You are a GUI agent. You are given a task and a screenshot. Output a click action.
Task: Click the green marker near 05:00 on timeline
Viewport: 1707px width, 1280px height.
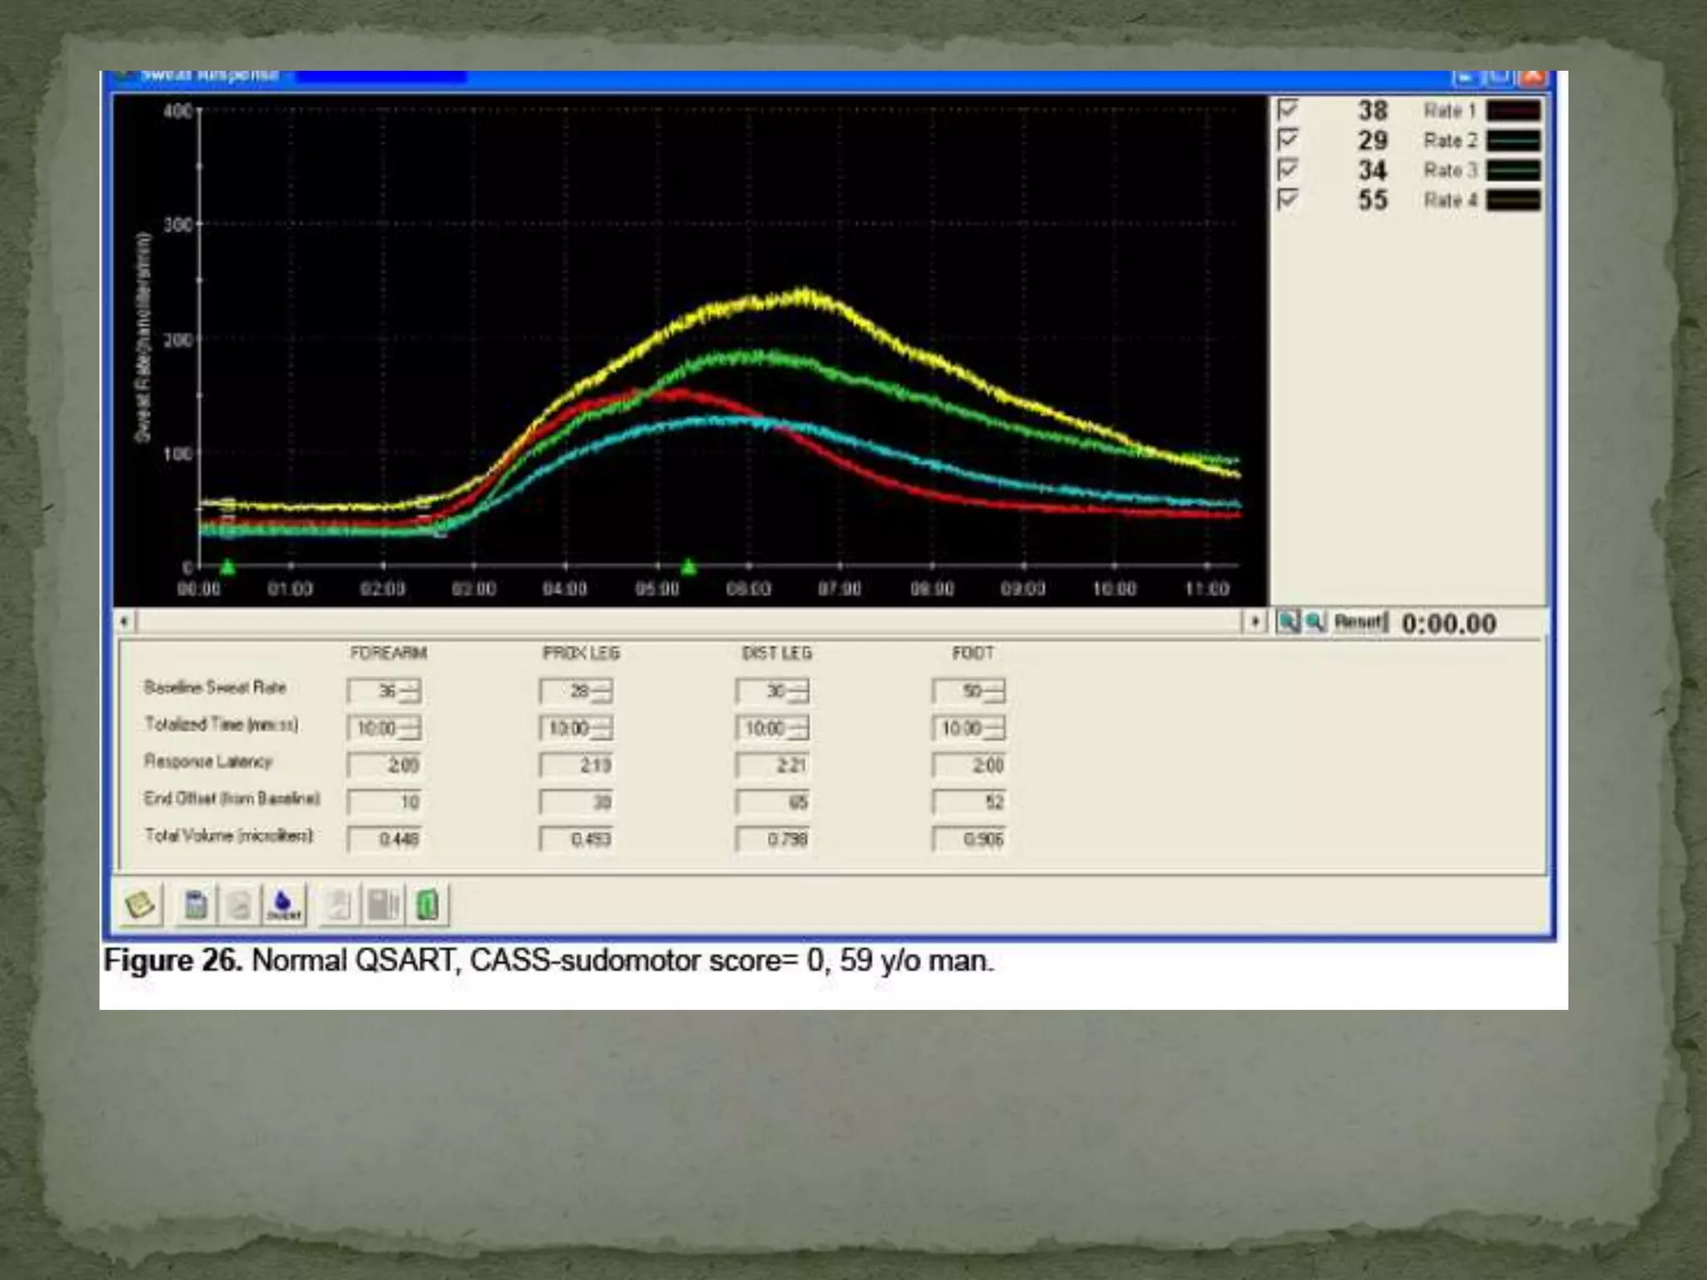pos(688,568)
